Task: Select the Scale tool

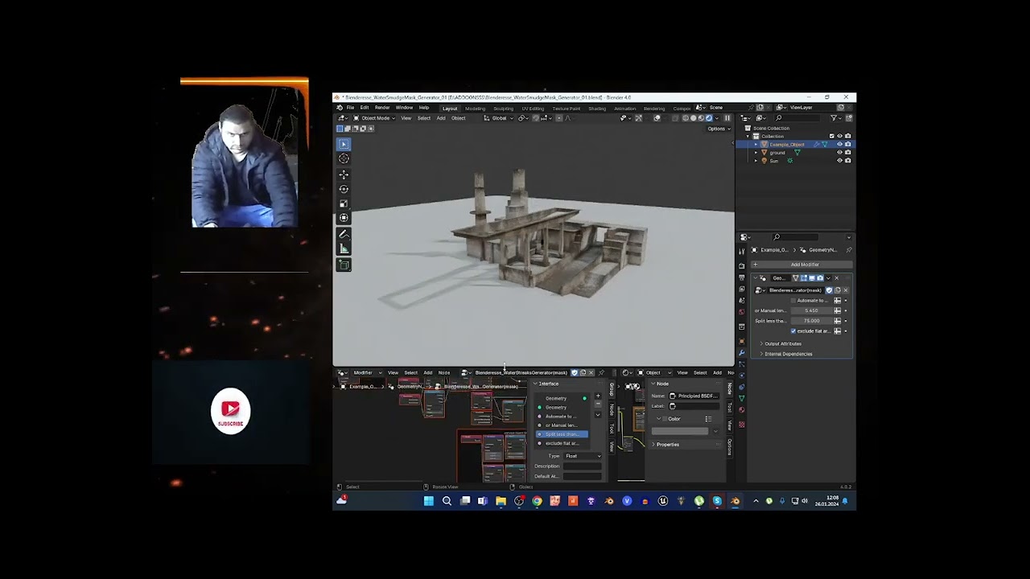Action: pos(344,203)
